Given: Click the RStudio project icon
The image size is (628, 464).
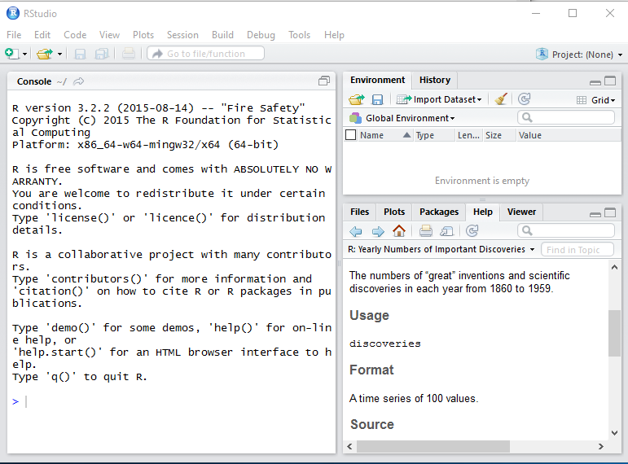Looking at the screenshot, I should pyautogui.click(x=542, y=54).
